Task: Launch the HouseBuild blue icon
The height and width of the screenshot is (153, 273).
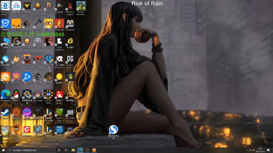Action: [59, 131]
